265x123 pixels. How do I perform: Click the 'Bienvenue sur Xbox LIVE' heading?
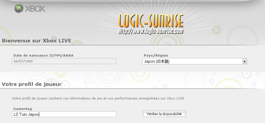pyautogui.click(x=37, y=41)
